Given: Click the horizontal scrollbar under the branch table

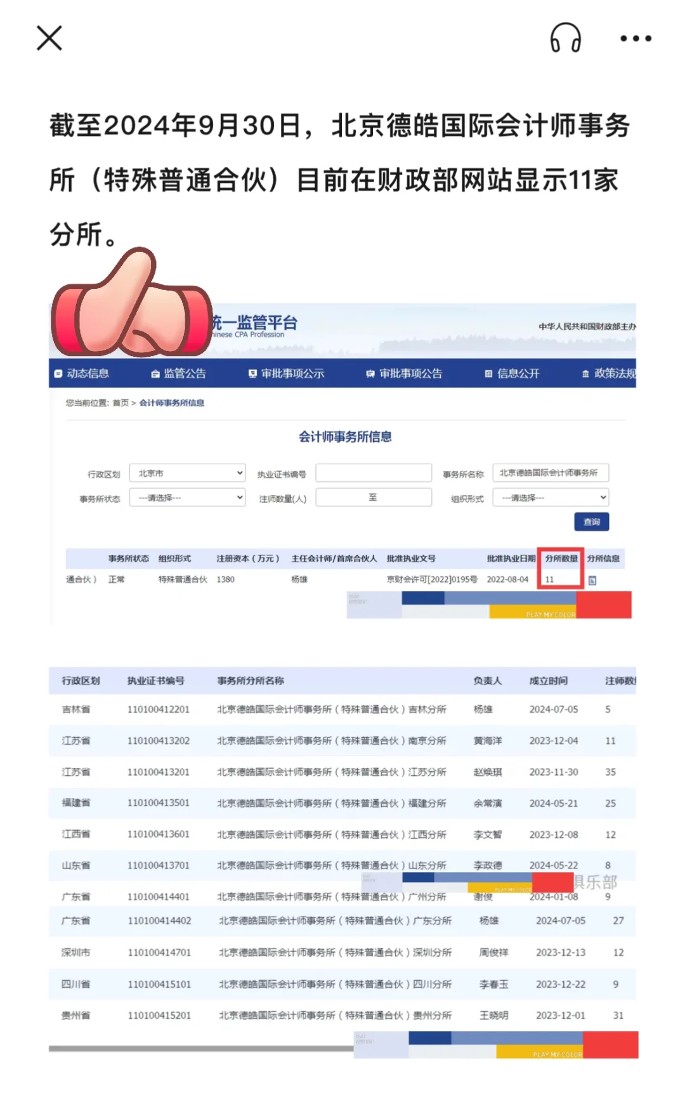Looking at the screenshot, I should (201, 1049).
